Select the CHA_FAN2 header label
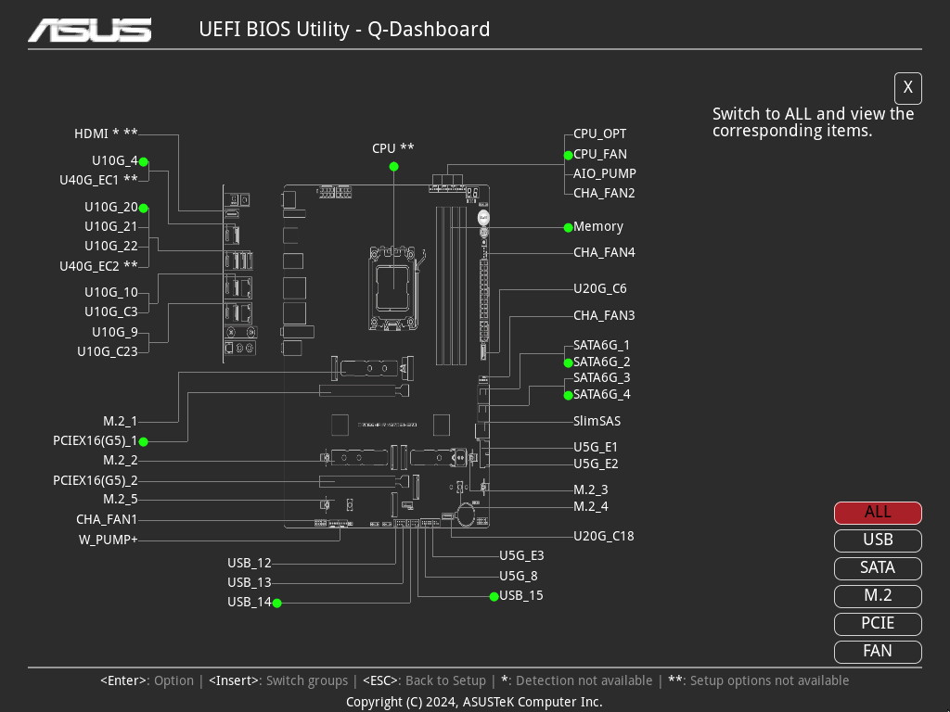 [x=604, y=193]
